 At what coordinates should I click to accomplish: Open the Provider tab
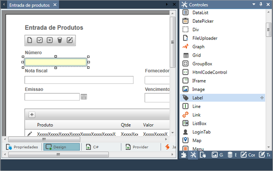click(x=137, y=147)
